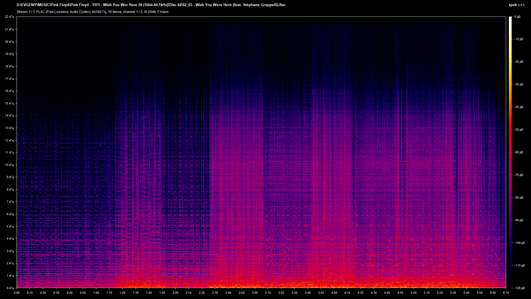Screen dimensions: 531x299
Task: Click the 11 кГц axis label
Action: coord(10,152)
